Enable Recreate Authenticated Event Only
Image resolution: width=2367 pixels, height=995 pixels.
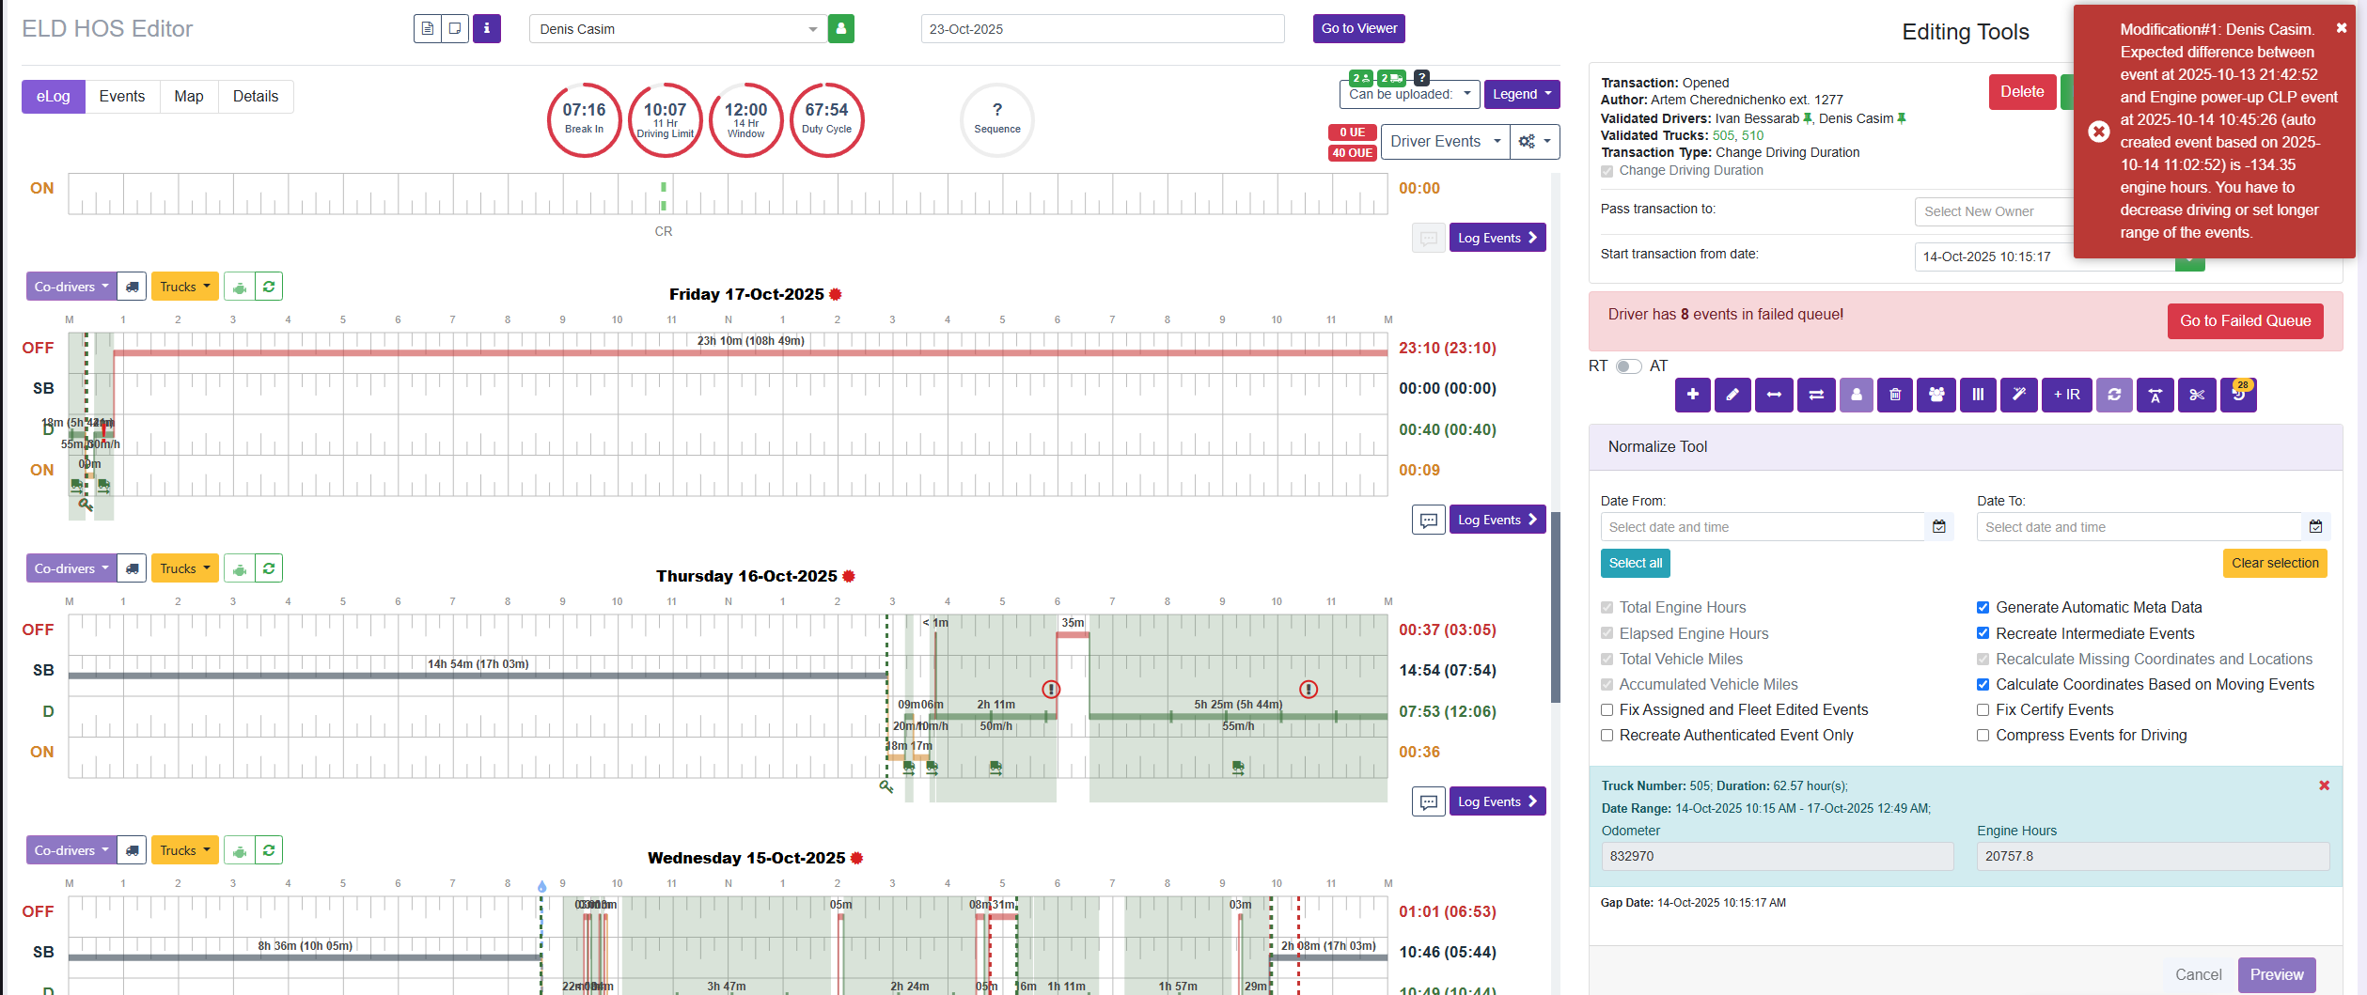pyautogui.click(x=1607, y=736)
